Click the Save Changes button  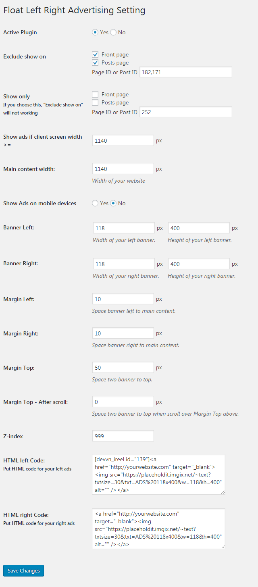(x=23, y=570)
